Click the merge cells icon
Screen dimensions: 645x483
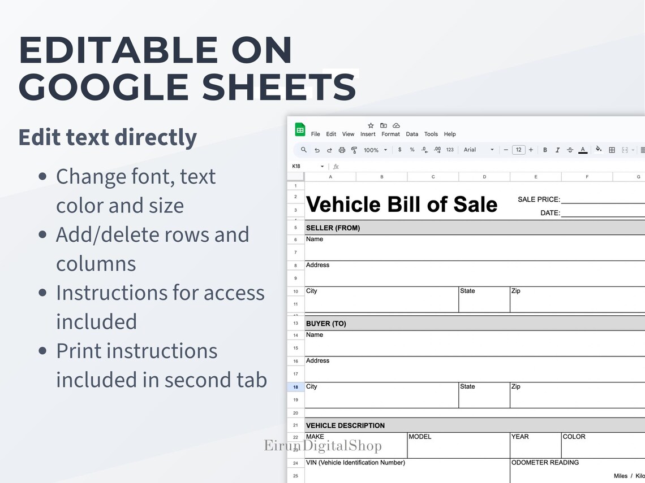coord(625,150)
